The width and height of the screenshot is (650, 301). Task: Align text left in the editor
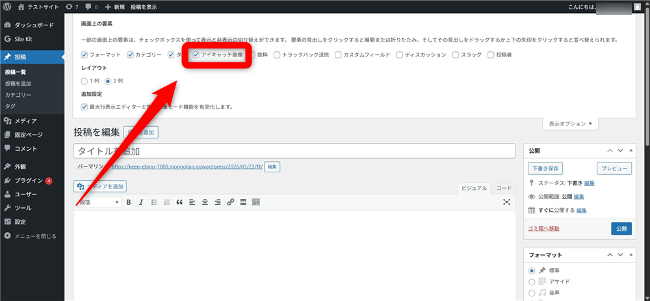pos(192,202)
